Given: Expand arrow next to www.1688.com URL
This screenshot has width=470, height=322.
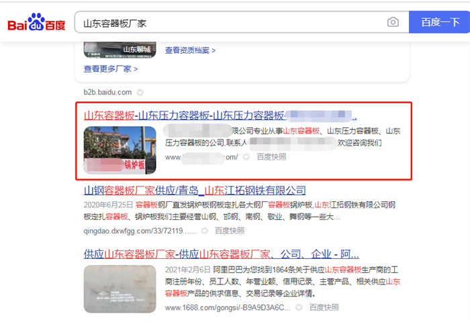Looking at the screenshot, I should (299, 308).
